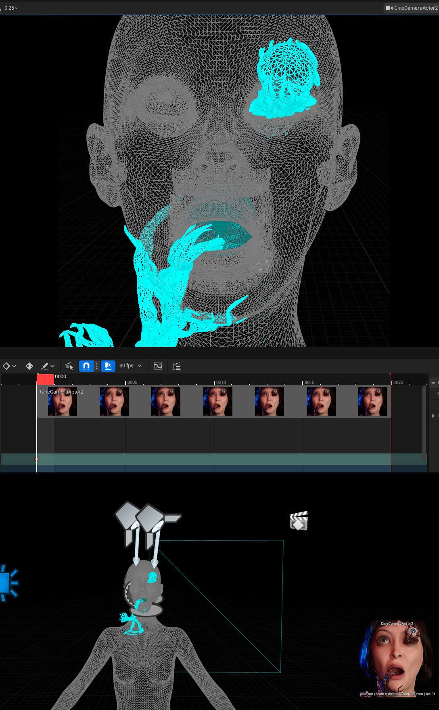Open the 30 fps frame rate dropdown
Screen dimensions: 439x710
[130, 366]
